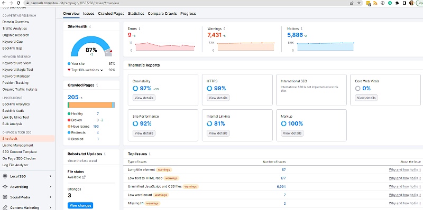Switch to the Issues tab

coord(89,14)
